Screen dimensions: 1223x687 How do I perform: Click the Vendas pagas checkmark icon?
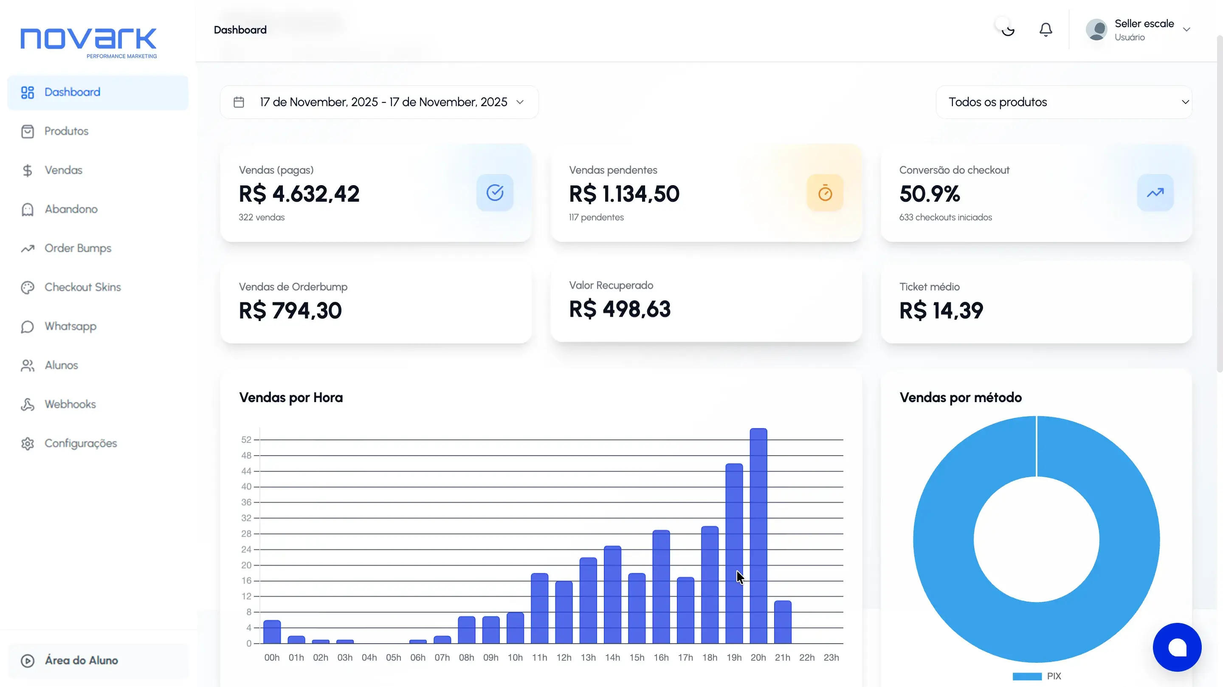(x=495, y=193)
